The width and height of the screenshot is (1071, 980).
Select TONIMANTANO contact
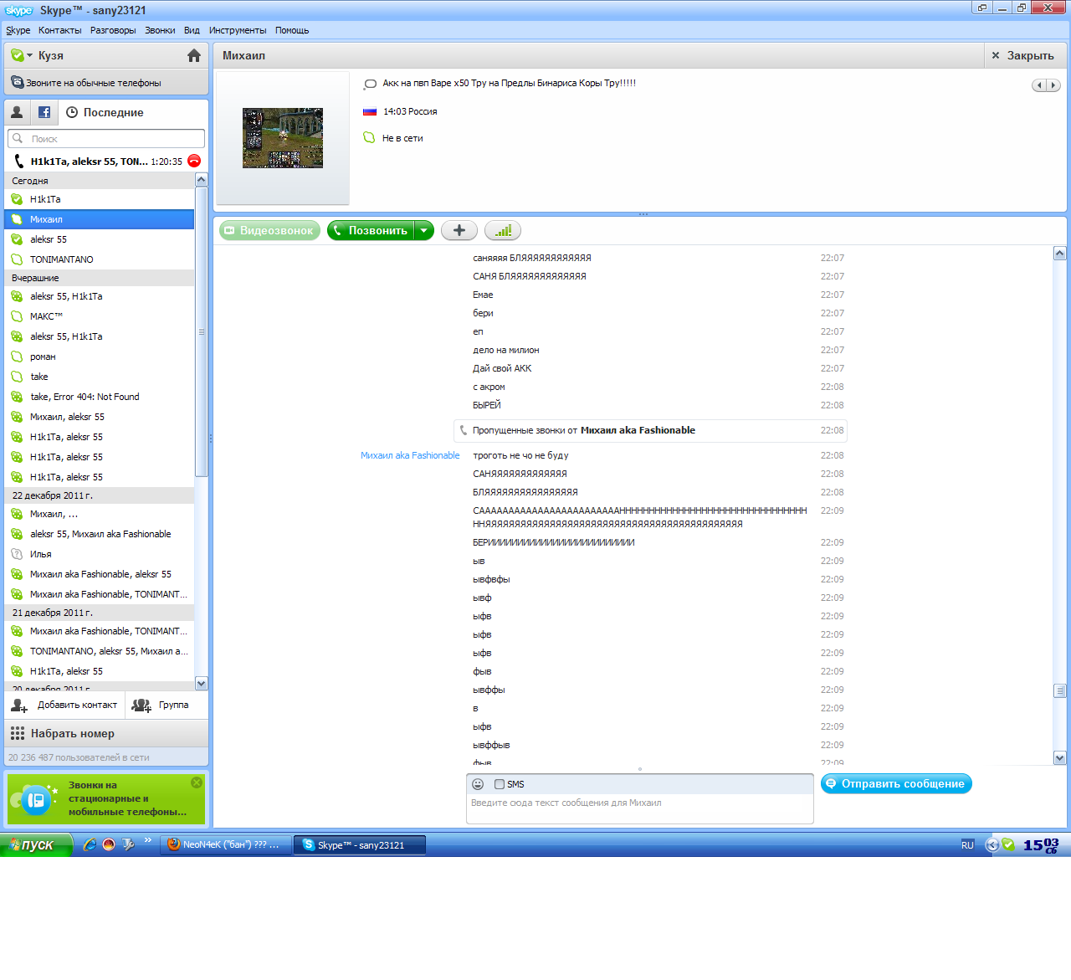click(x=99, y=259)
